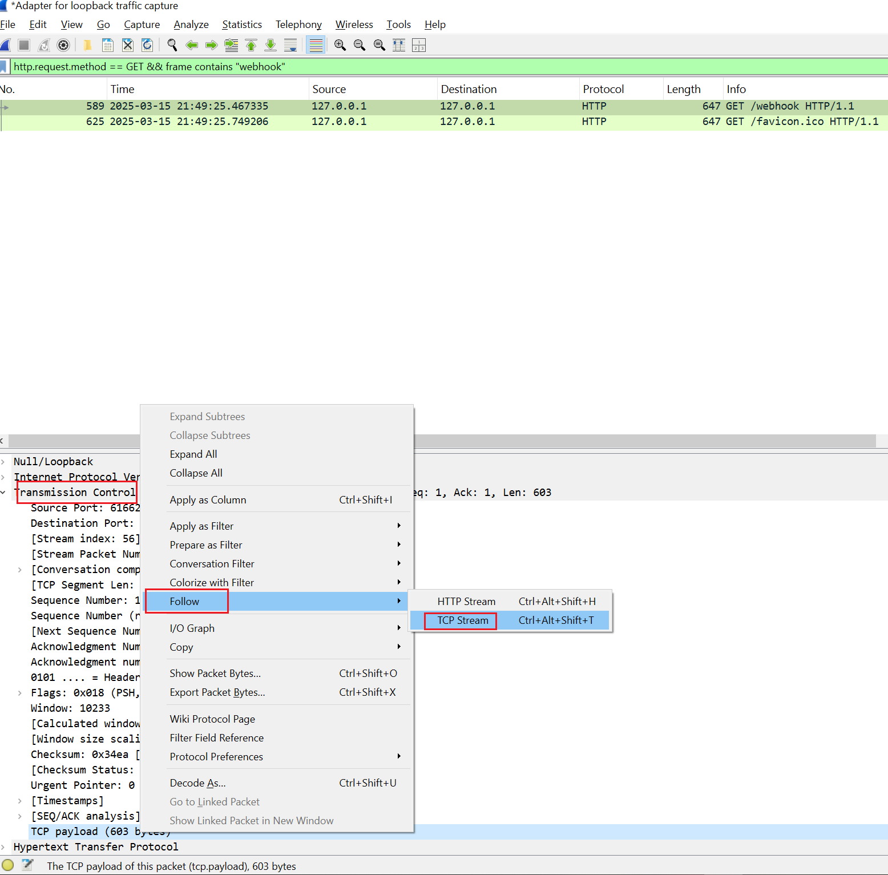Click the Go to Last Packet icon
888x875 pixels.
click(x=271, y=45)
